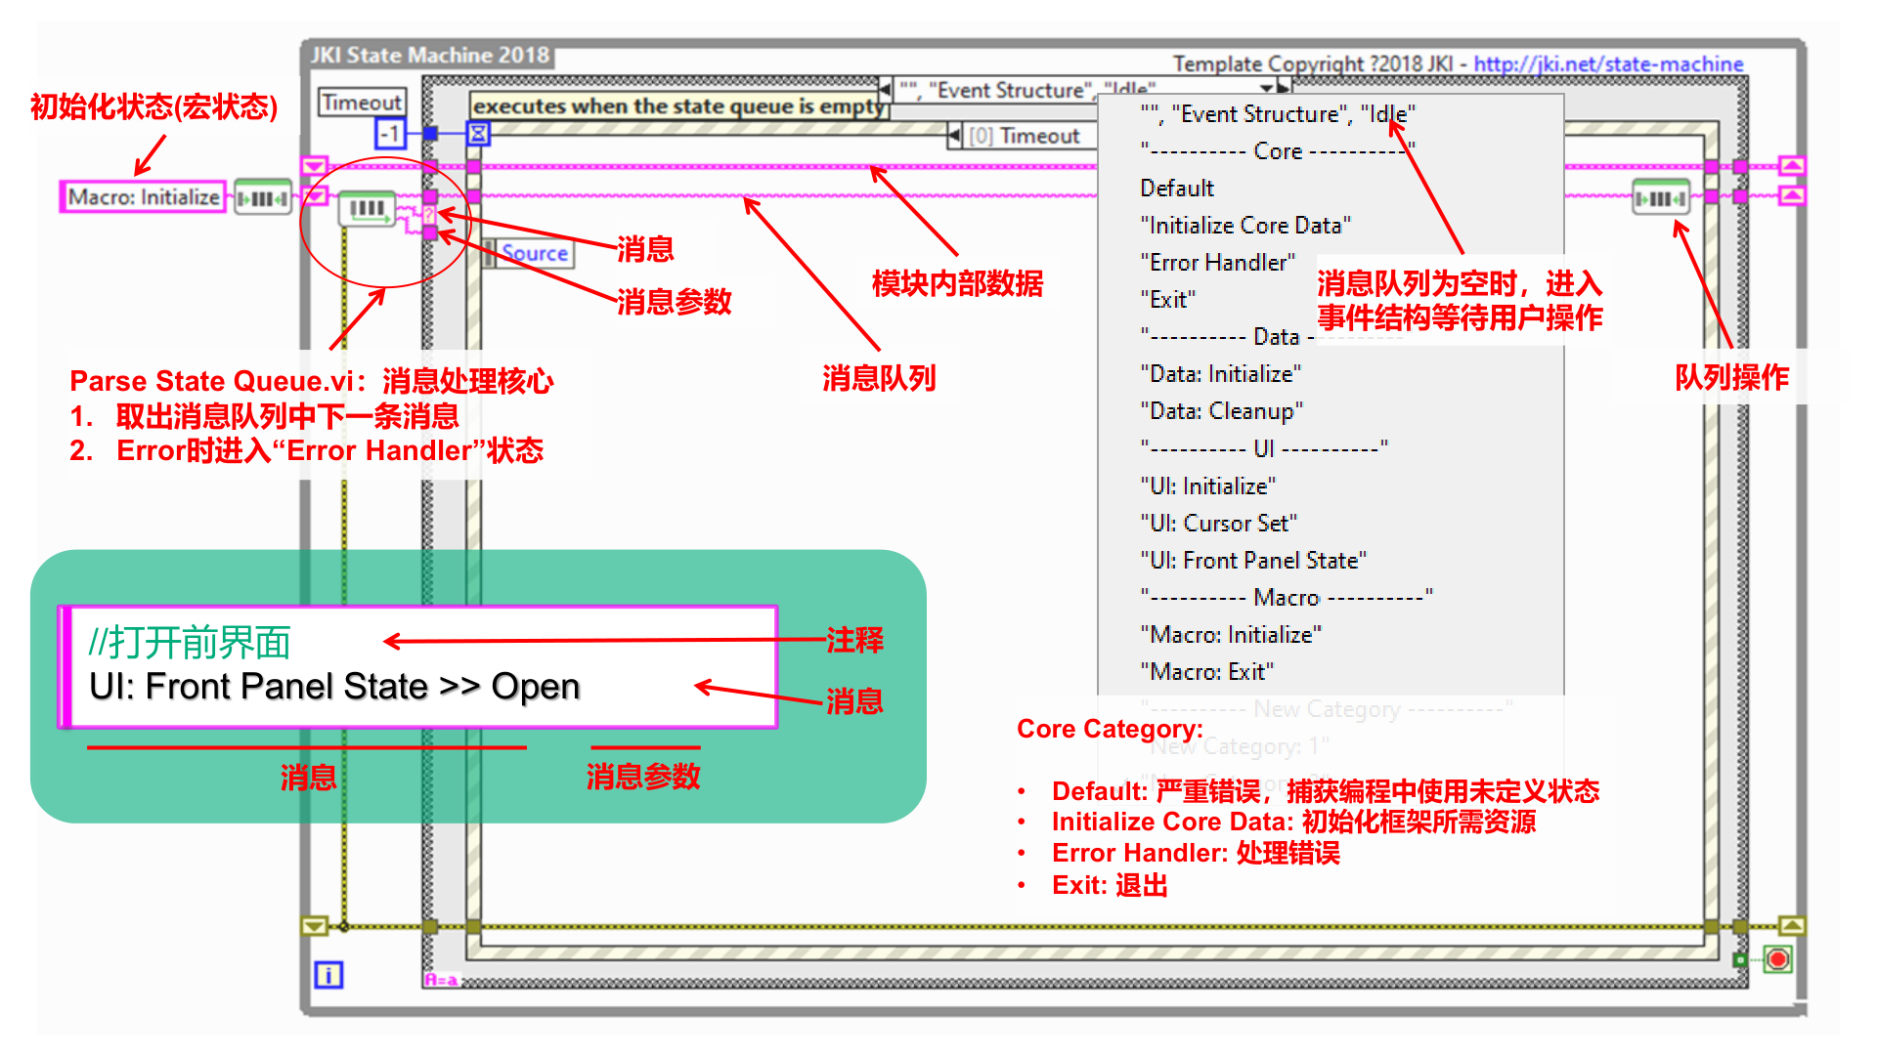Click previous event arrow beside [0] Timeout
This screenshot has height=1055, width=1877.
pos(954,136)
